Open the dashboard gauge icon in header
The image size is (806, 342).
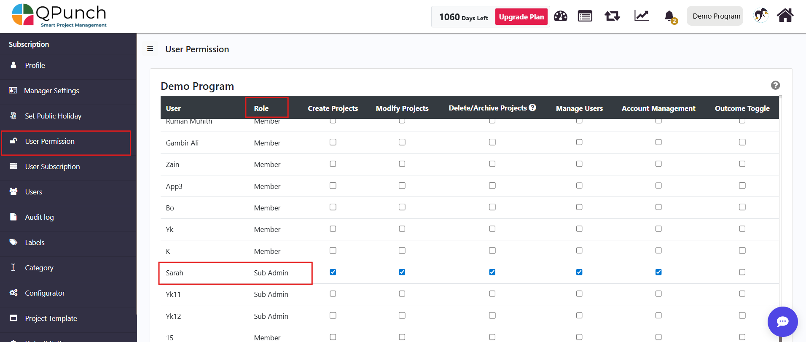(560, 16)
